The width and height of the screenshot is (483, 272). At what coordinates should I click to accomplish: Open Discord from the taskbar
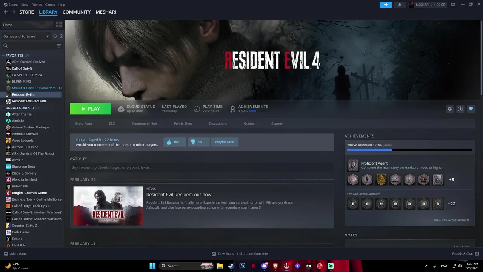click(265, 266)
